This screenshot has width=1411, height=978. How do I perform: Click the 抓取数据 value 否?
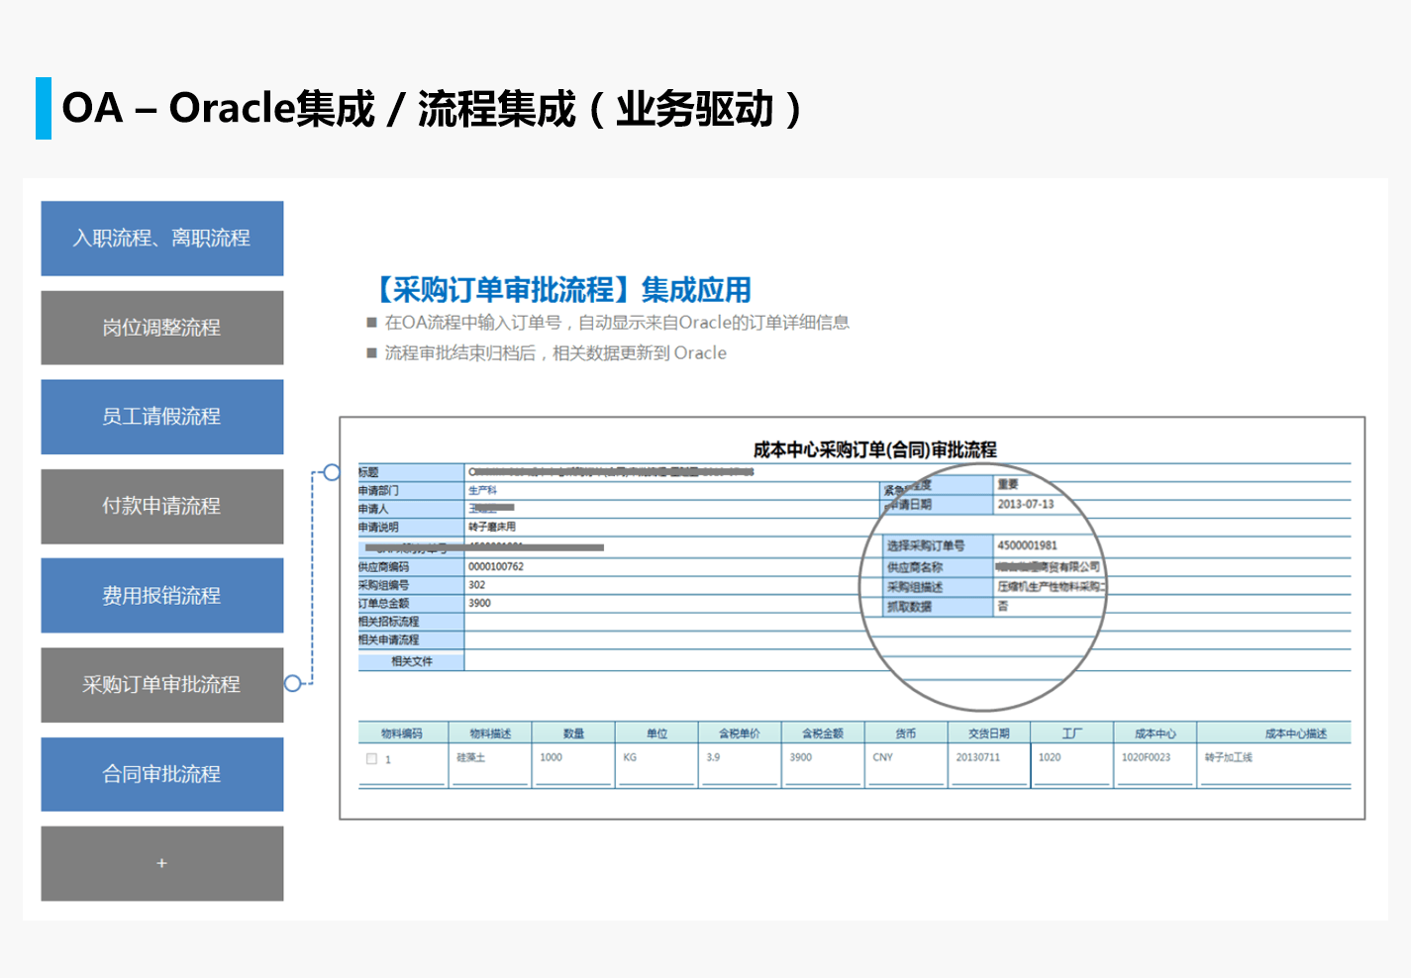pos(1002,606)
